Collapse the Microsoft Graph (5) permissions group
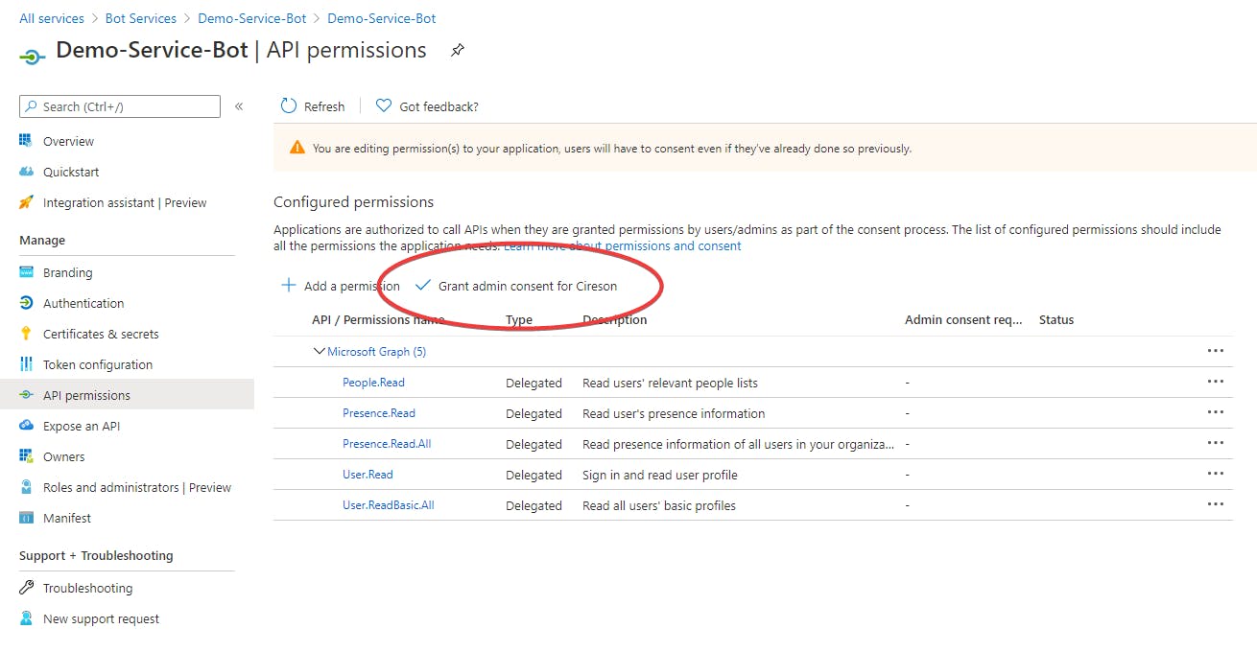The width and height of the screenshot is (1257, 652). point(320,352)
